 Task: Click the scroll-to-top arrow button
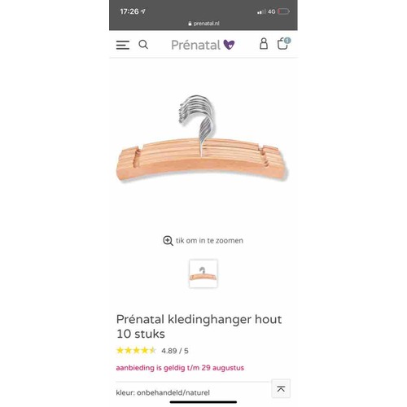pos(281,388)
